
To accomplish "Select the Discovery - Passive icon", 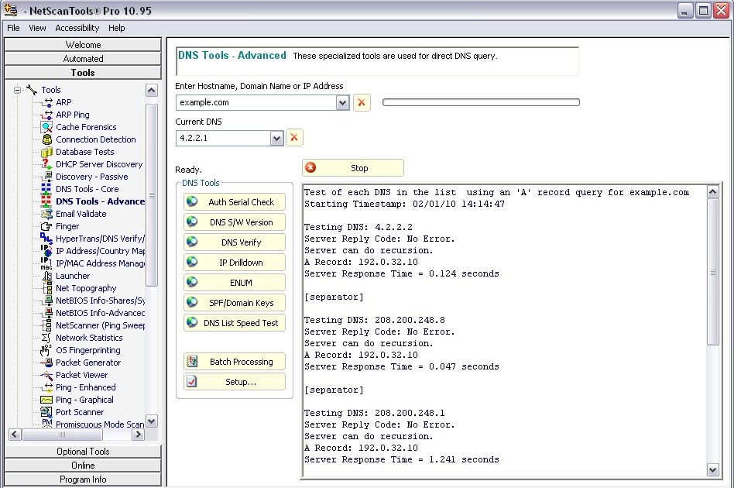I will click(x=46, y=177).
